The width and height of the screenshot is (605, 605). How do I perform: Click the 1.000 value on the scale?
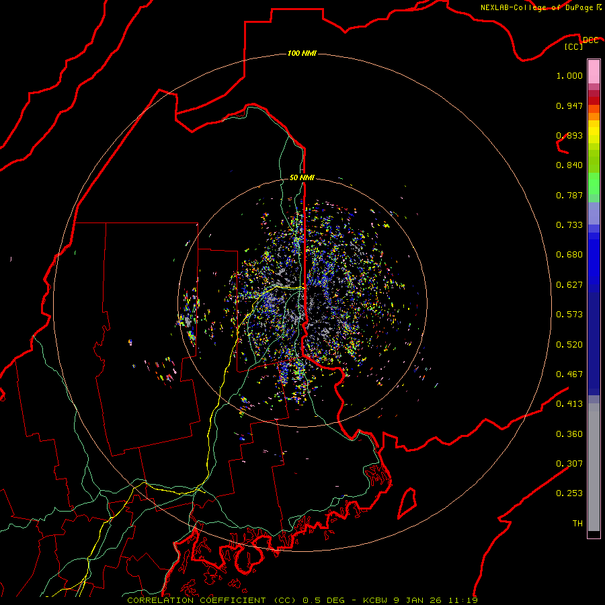[569, 75]
